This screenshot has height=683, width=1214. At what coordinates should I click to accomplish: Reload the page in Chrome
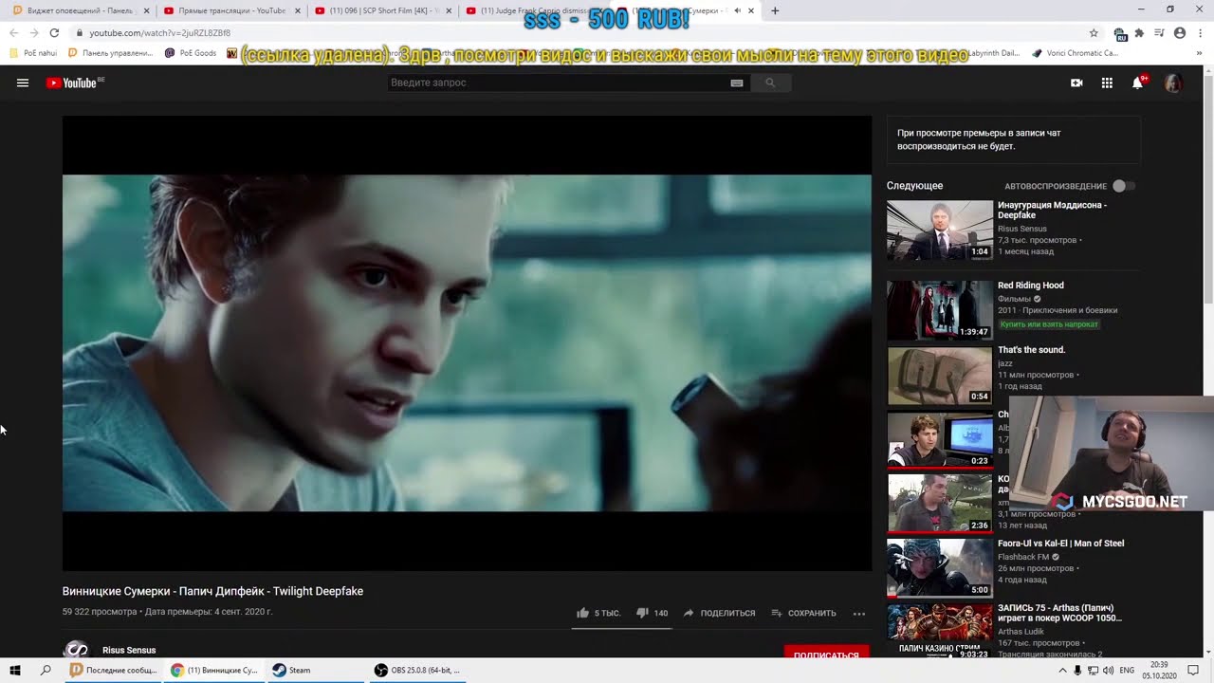[x=54, y=32]
